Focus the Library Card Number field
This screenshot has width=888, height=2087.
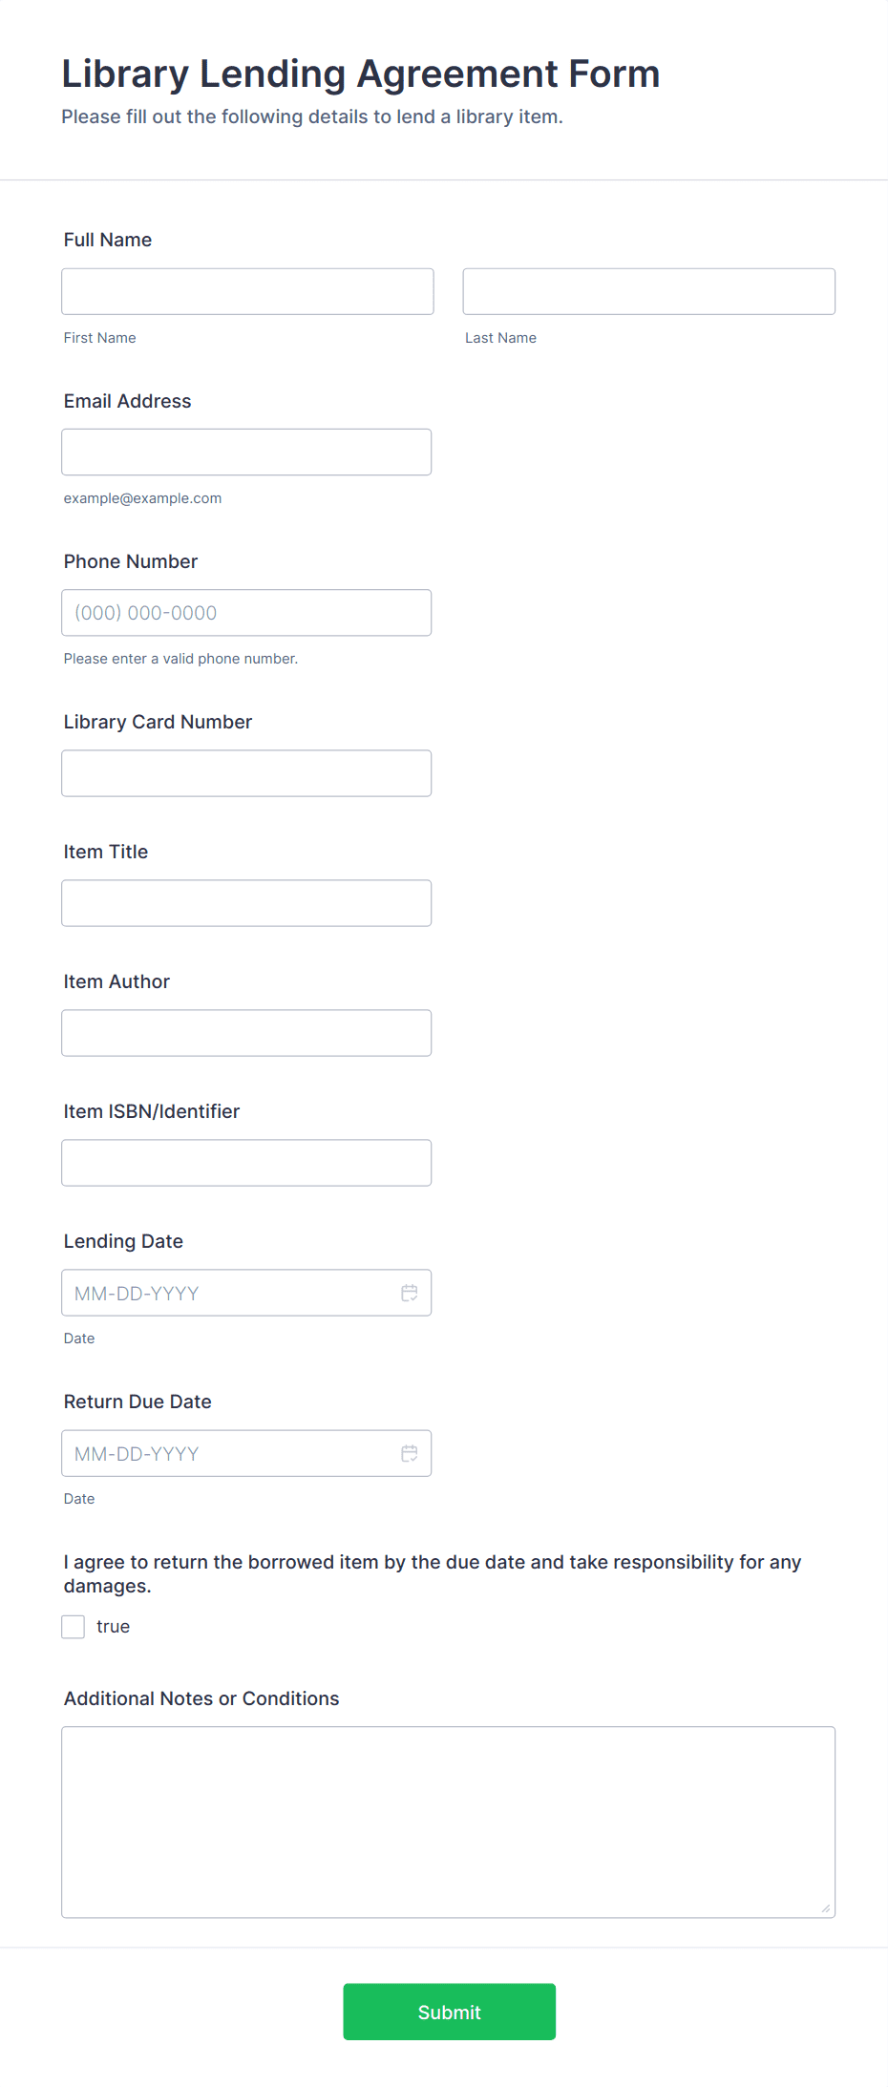[246, 773]
